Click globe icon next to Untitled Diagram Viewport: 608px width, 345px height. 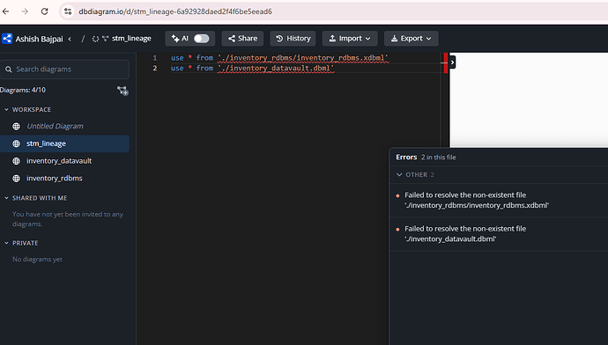(16, 126)
